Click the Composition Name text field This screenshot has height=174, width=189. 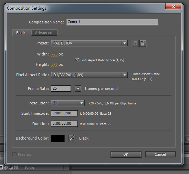coord(112,22)
